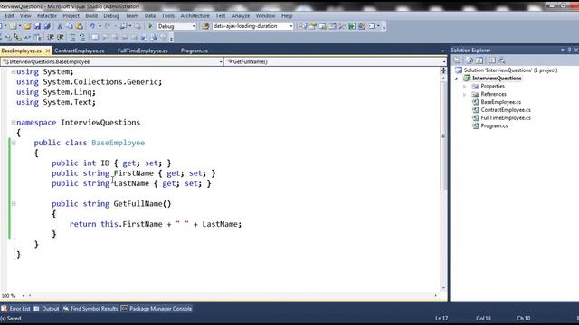The width and height of the screenshot is (579, 325).
Task: Expand the Properties node in Solution Explorer
Action: 465,87
